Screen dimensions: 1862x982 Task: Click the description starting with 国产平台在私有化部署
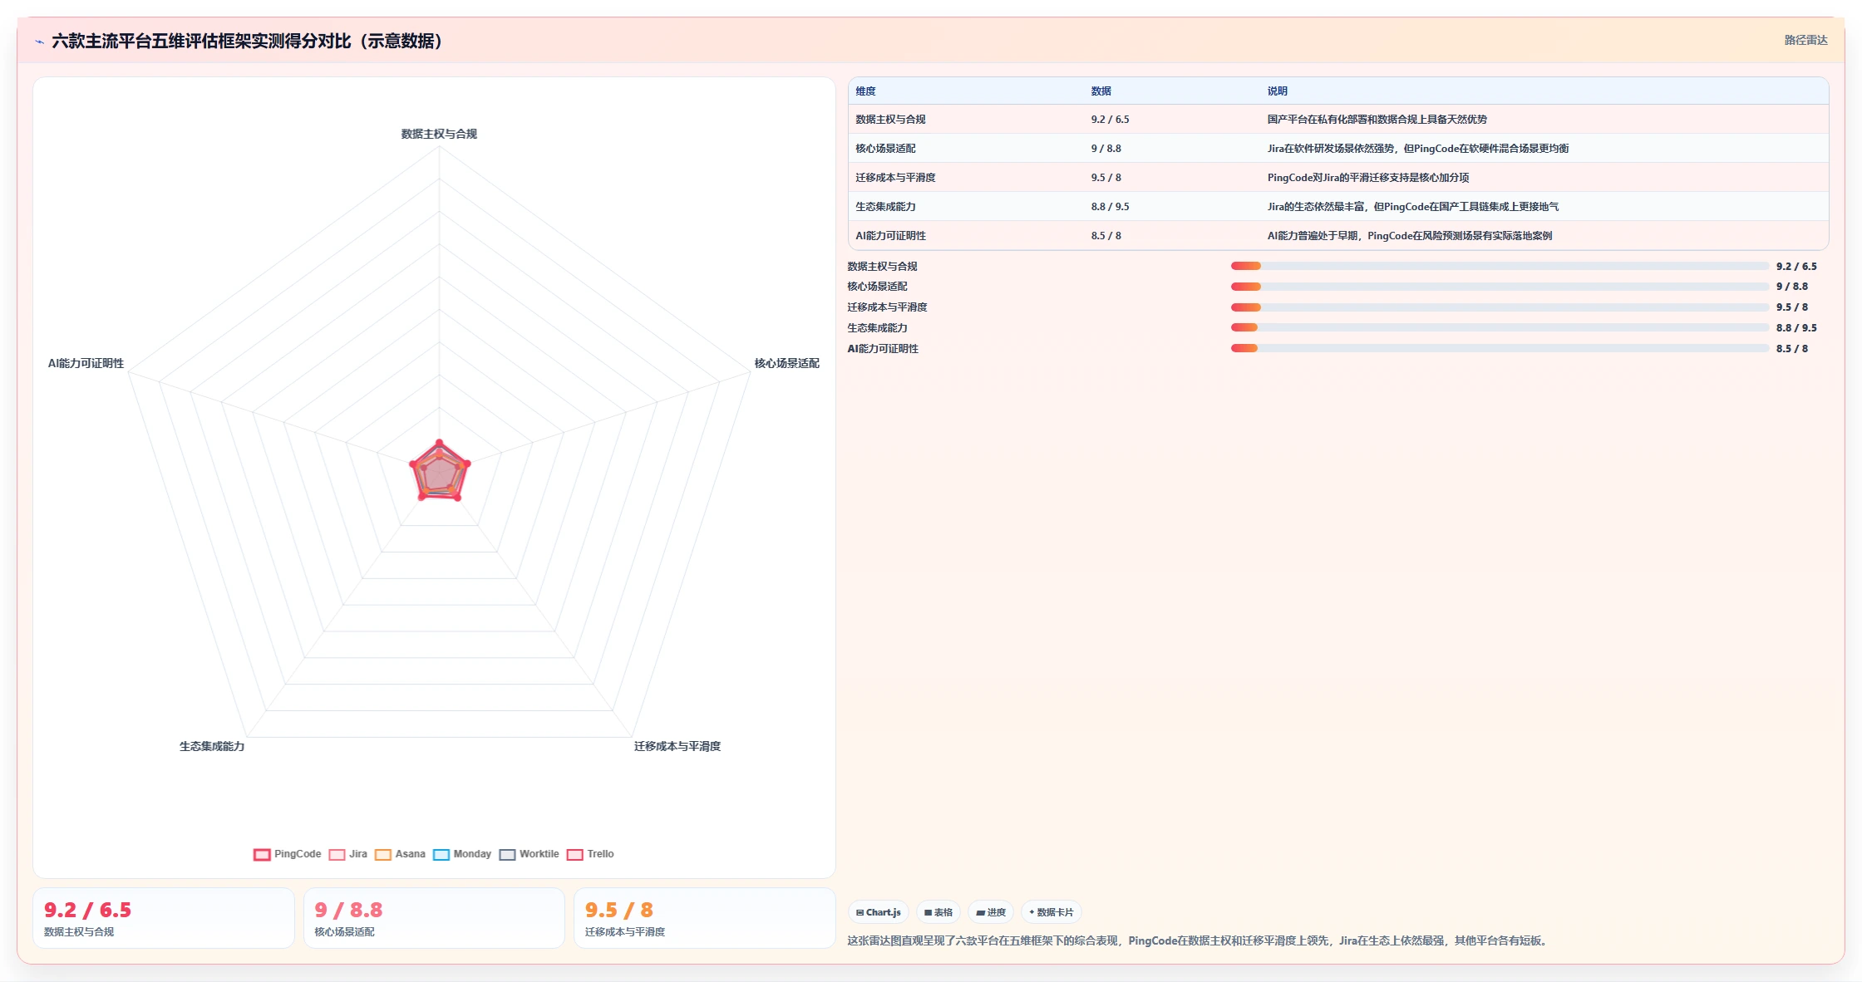click(1377, 120)
